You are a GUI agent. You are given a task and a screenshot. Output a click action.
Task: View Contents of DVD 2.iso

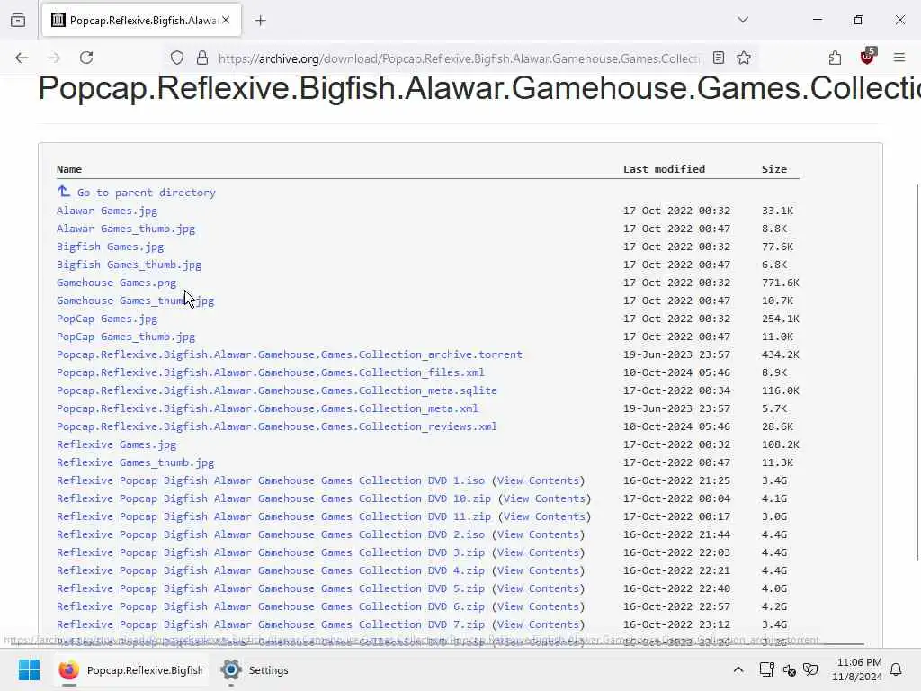point(538,534)
